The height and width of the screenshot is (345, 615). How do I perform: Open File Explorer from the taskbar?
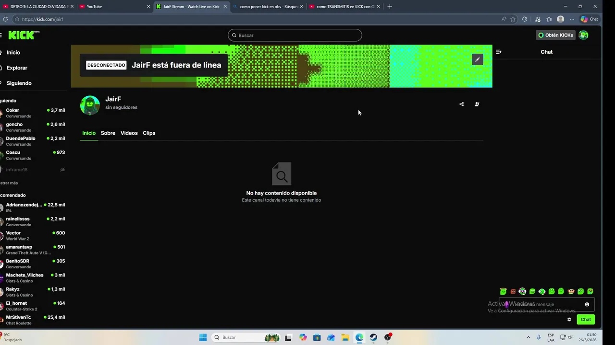tap(345, 337)
